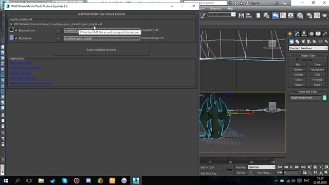Click the small button beside $basetexture path field
The height and width of the screenshot is (185, 329).
click(x=59, y=31)
